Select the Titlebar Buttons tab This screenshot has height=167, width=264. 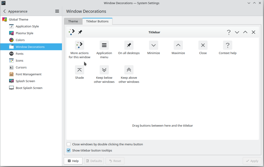click(97, 21)
